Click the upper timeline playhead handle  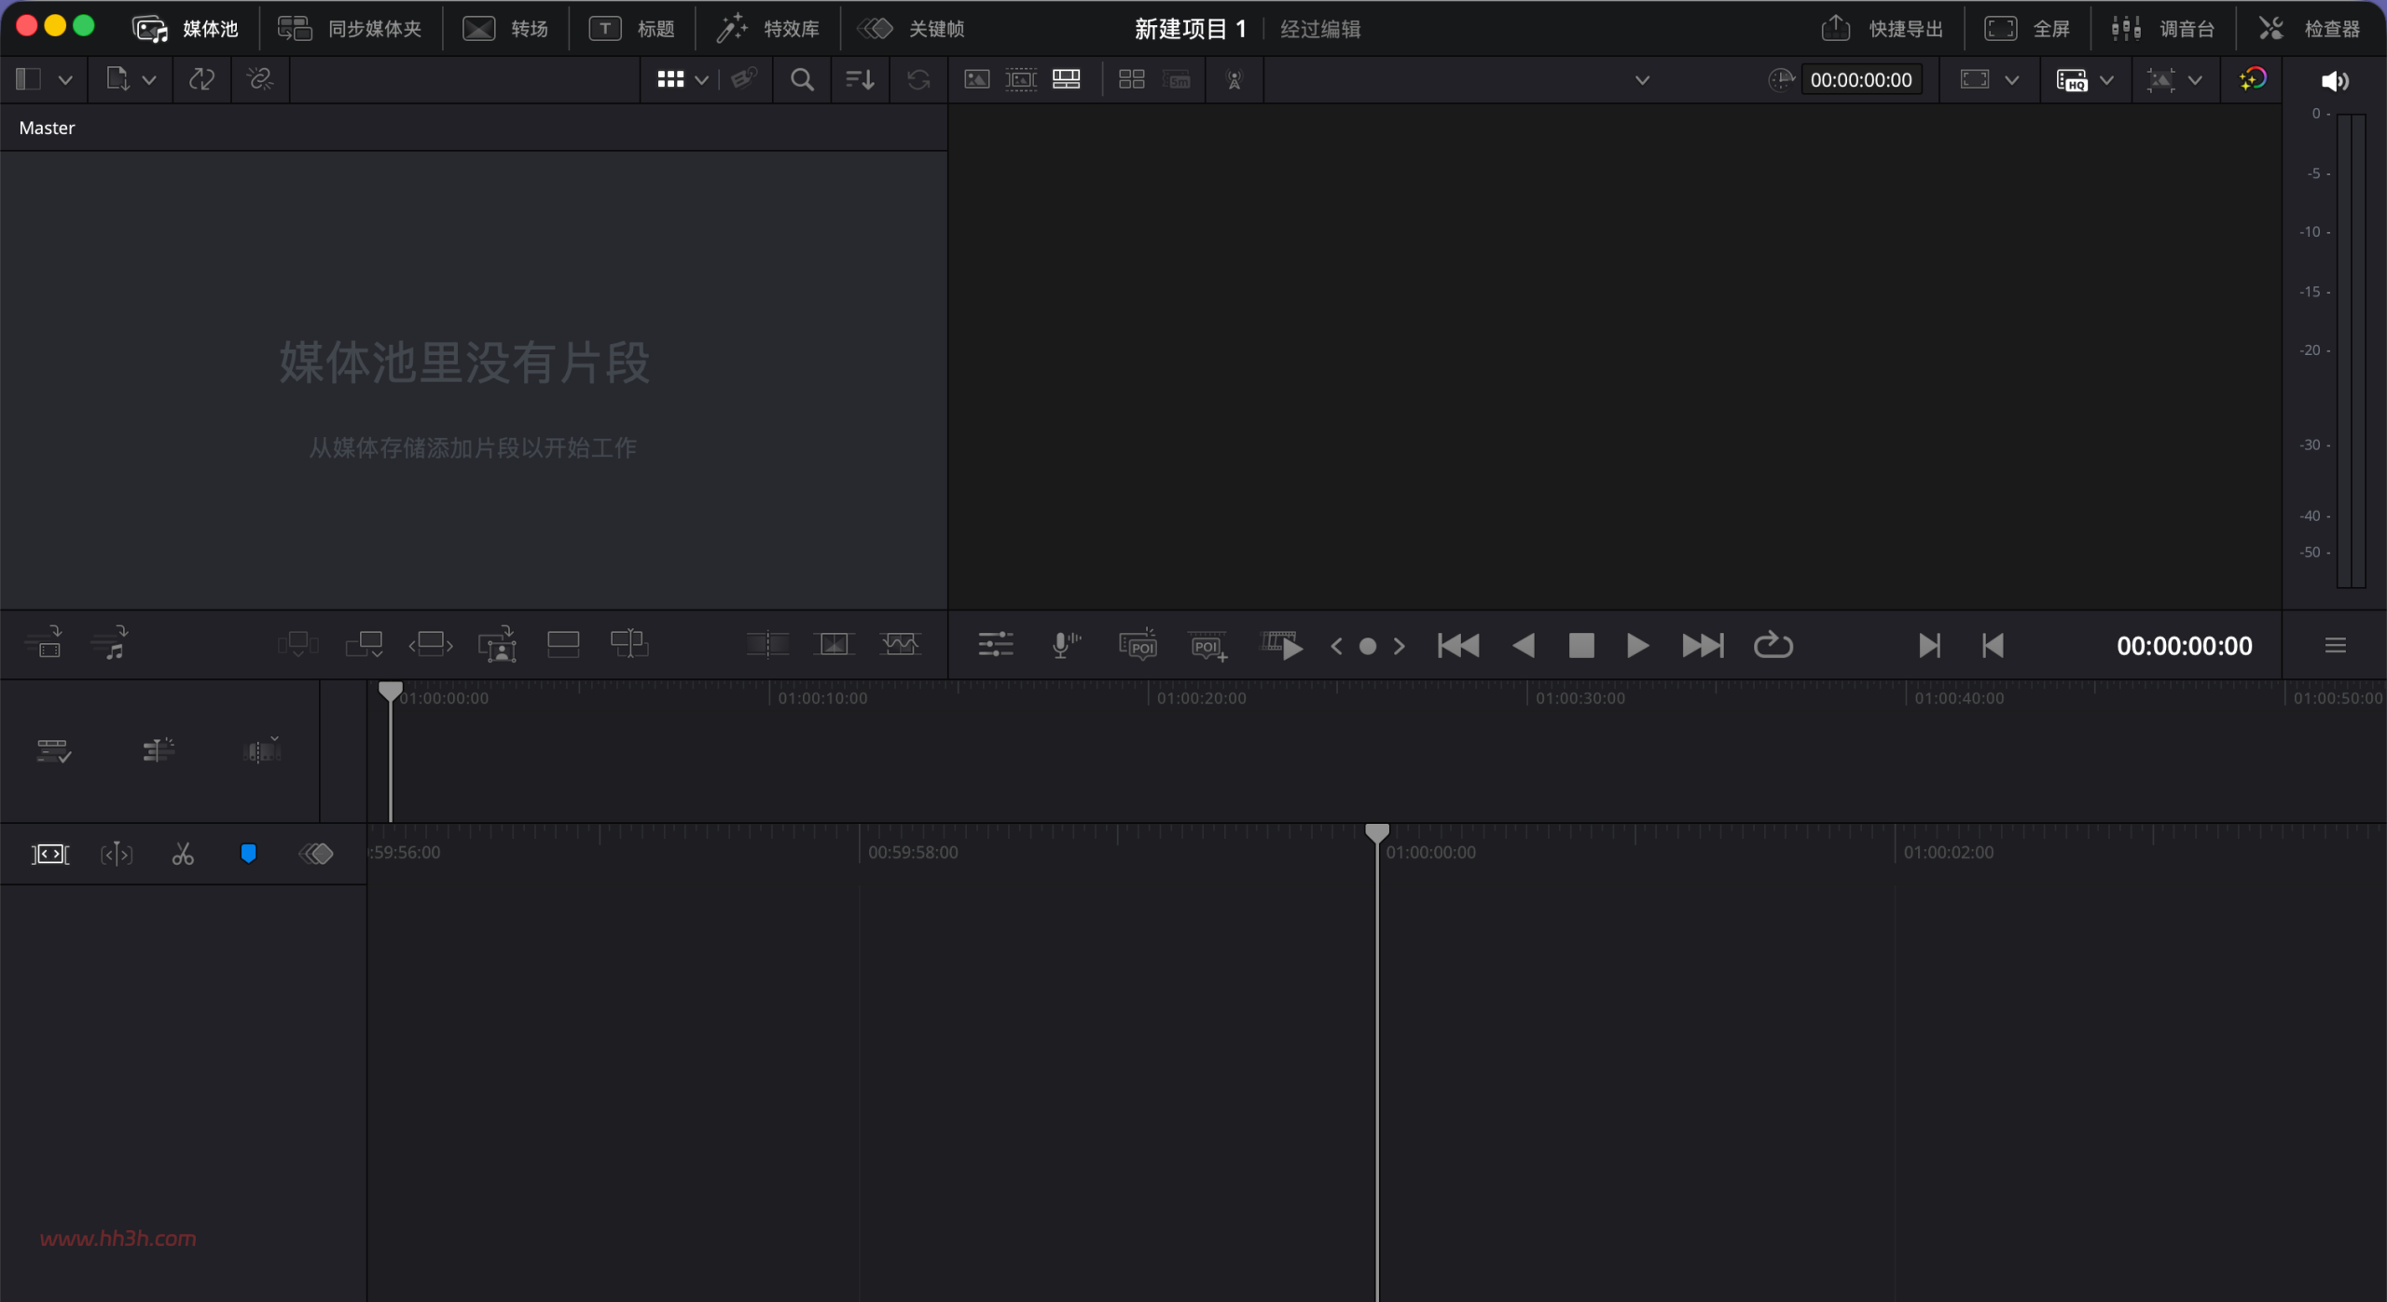[390, 691]
